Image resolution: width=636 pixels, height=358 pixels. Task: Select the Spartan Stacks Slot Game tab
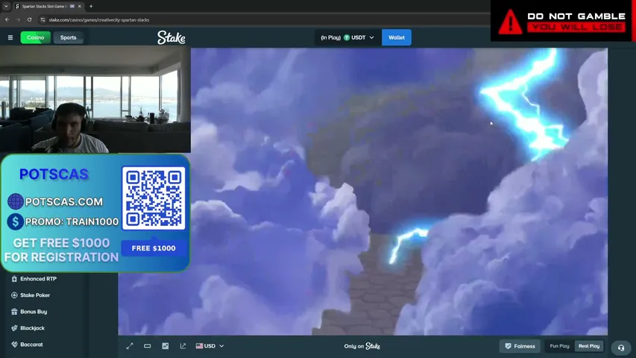pos(48,6)
